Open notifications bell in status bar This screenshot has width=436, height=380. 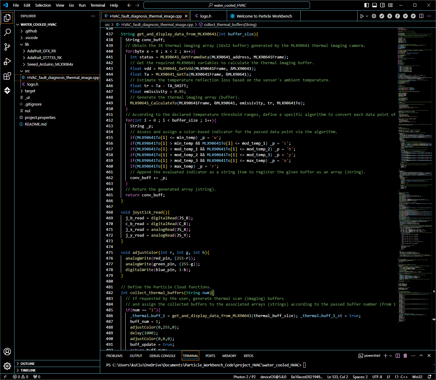point(429,377)
